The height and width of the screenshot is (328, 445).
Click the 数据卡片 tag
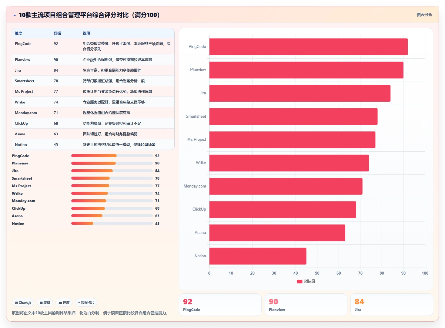[x=86, y=303]
